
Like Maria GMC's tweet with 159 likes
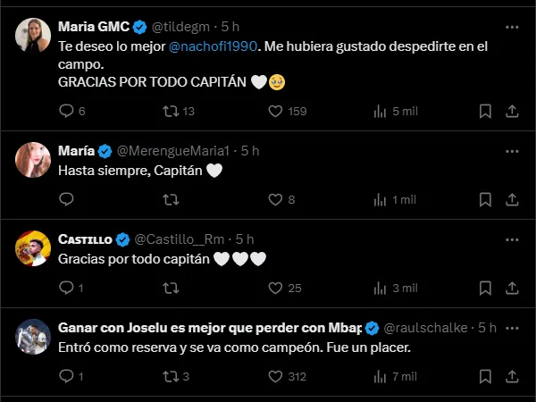click(276, 112)
